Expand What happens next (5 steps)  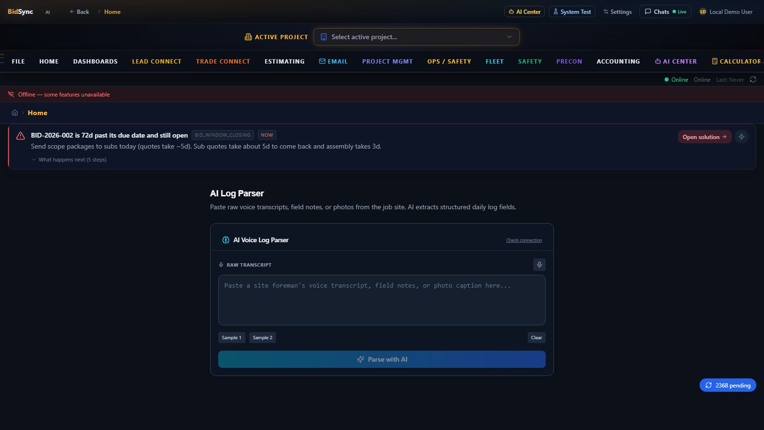tap(69, 160)
